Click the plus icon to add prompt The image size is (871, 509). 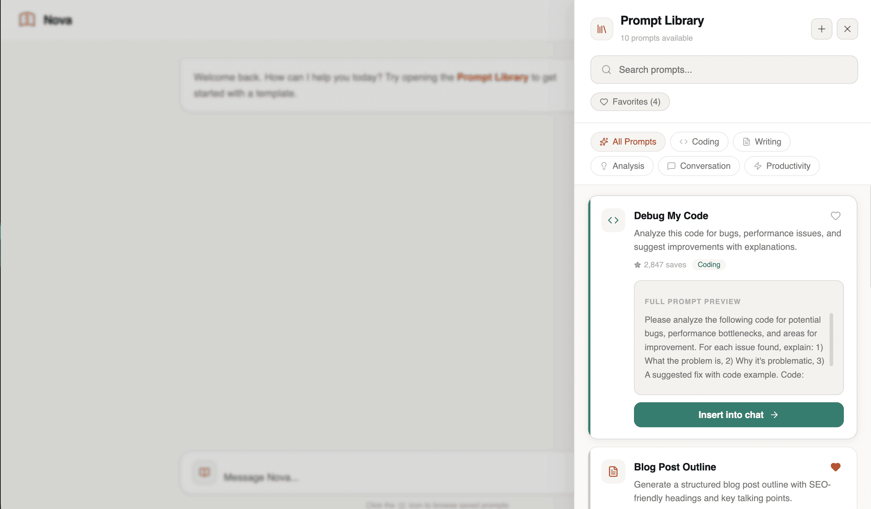point(821,29)
